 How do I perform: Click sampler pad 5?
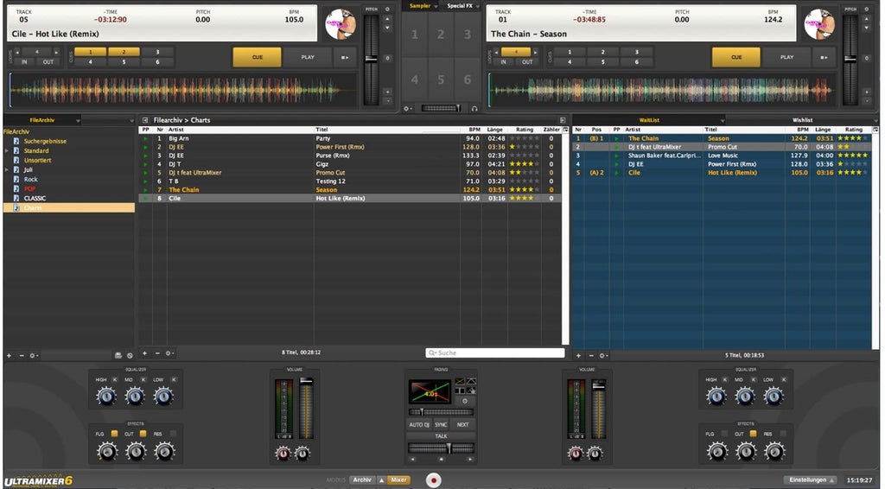coord(441,79)
